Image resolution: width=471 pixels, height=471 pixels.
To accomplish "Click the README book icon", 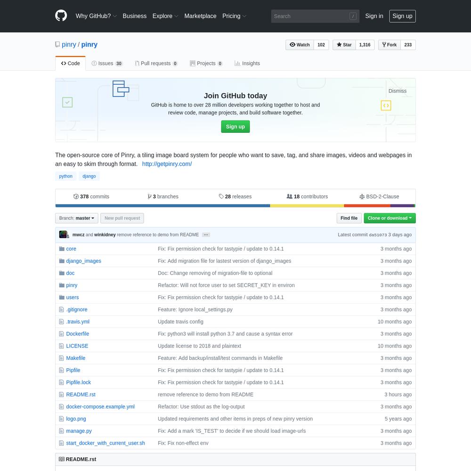I will [x=62, y=459].
